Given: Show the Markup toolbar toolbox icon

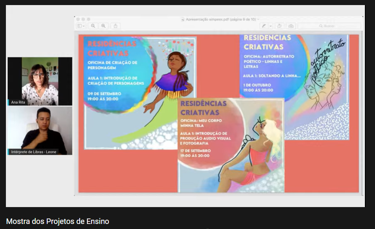Looking at the screenshot, I should pos(291,26).
